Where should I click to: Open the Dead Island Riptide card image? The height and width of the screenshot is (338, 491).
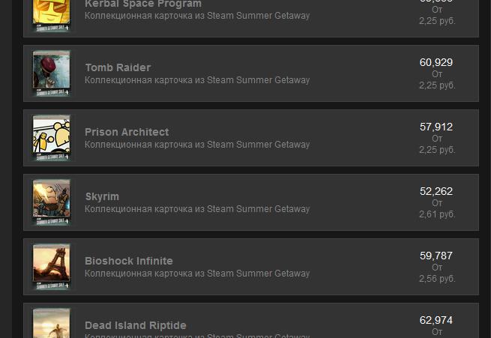point(52,324)
